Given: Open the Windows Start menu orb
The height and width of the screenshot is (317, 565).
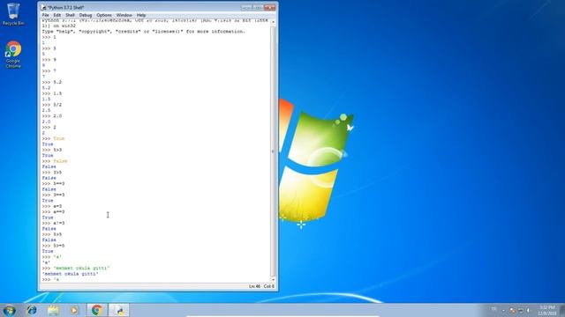Looking at the screenshot, I should [9, 310].
